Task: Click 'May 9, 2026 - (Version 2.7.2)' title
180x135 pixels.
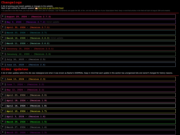Action: click(x=26, y=22)
